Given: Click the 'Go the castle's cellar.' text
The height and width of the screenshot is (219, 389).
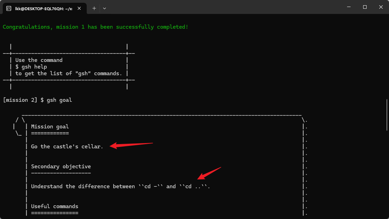Looking at the screenshot, I should pos(67,147).
